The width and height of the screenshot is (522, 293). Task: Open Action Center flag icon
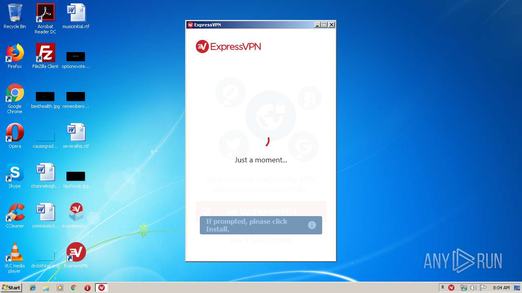(x=483, y=288)
